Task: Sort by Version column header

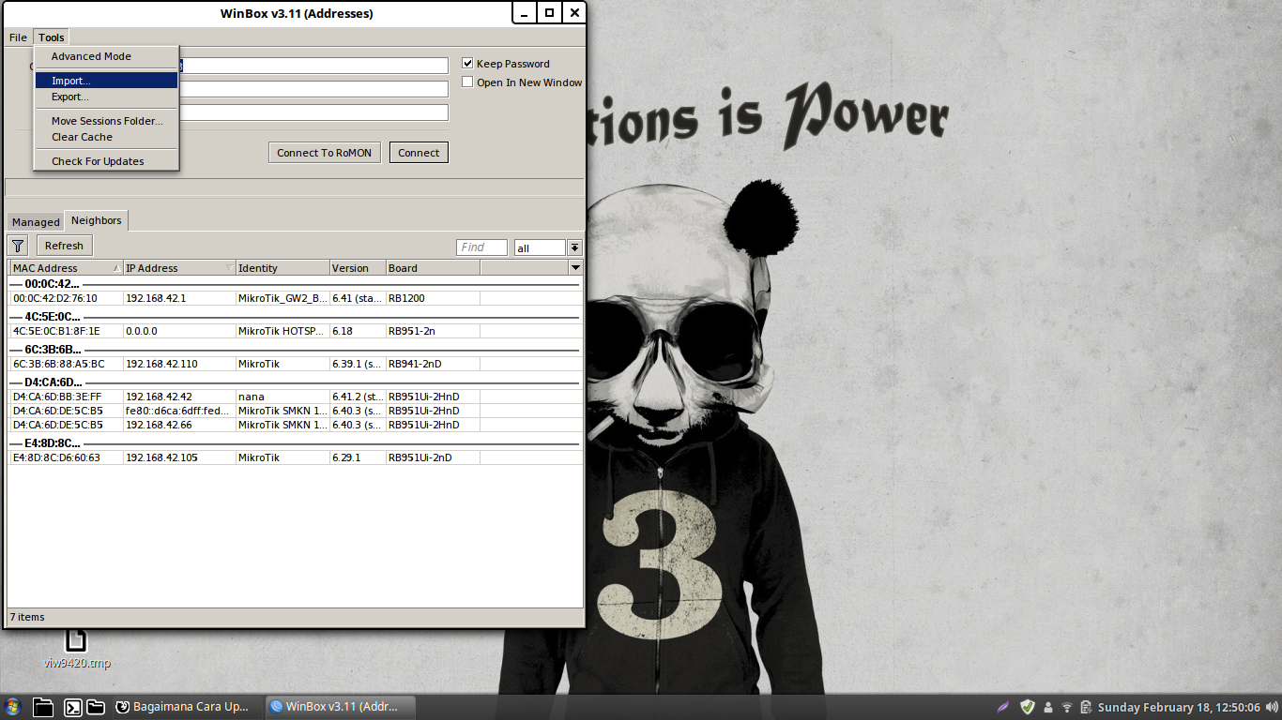Action: pyautogui.click(x=358, y=268)
